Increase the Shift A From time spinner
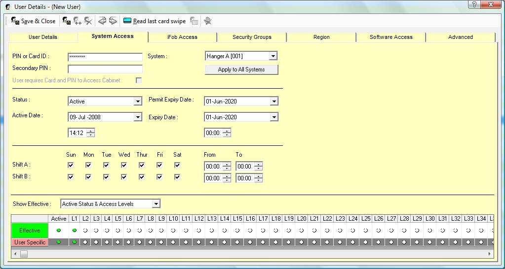Viewport: 505px width, 269px height. (227, 164)
